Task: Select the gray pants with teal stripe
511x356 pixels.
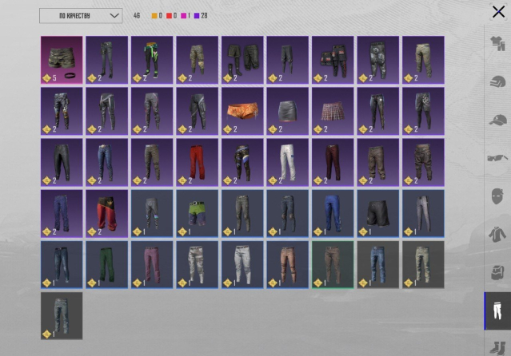Action: pos(152,213)
